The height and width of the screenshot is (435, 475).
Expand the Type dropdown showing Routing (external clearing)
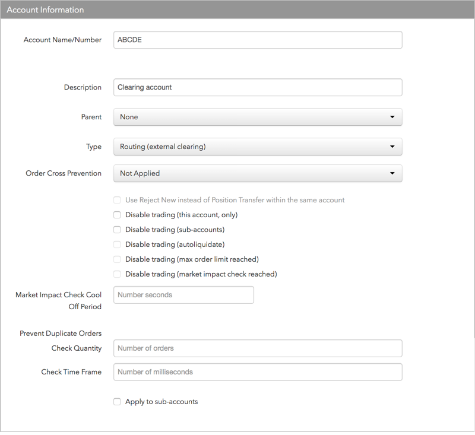(x=258, y=147)
